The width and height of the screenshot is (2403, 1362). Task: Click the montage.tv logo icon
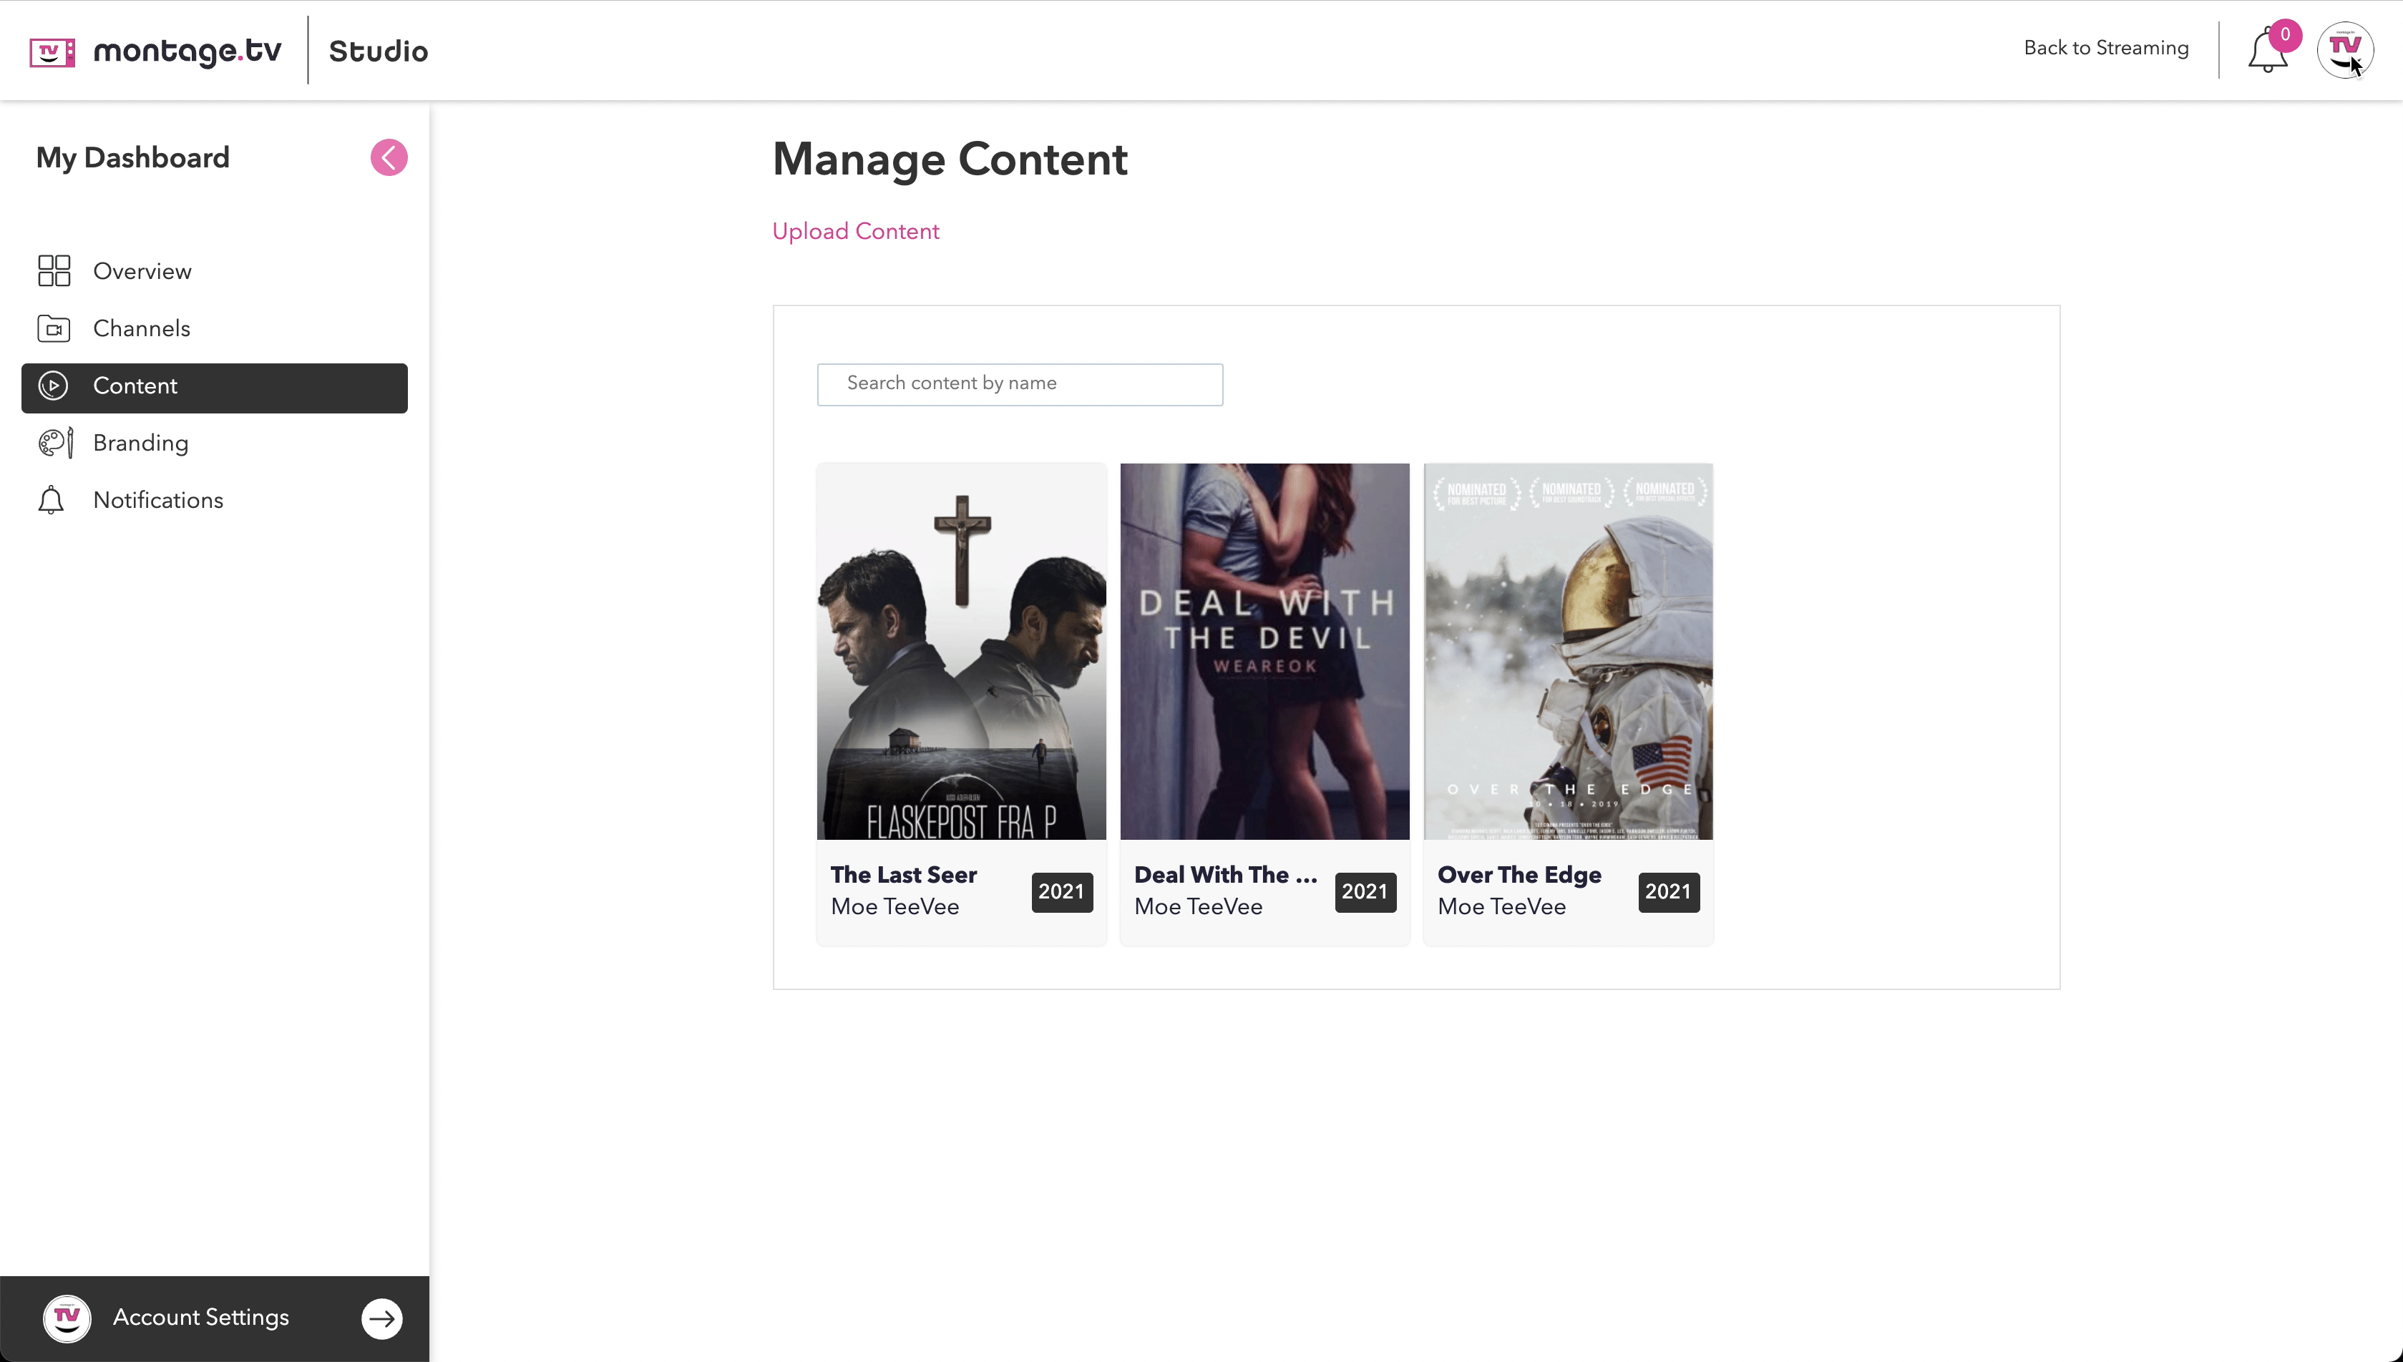tap(52, 52)
